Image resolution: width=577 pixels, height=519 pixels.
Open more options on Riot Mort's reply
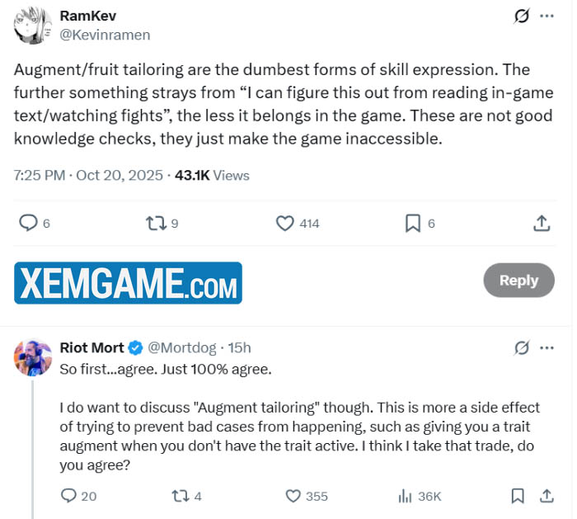547,347
